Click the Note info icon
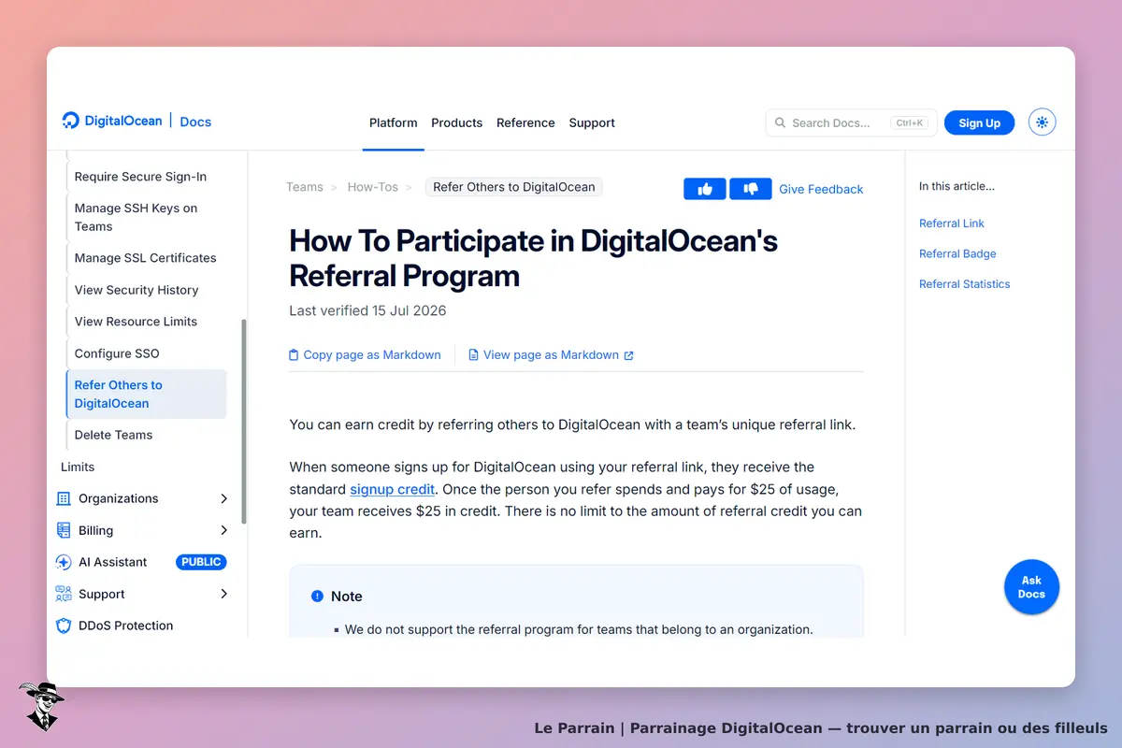Screen dimensions: 1122x748 click(x=317, y=597)
